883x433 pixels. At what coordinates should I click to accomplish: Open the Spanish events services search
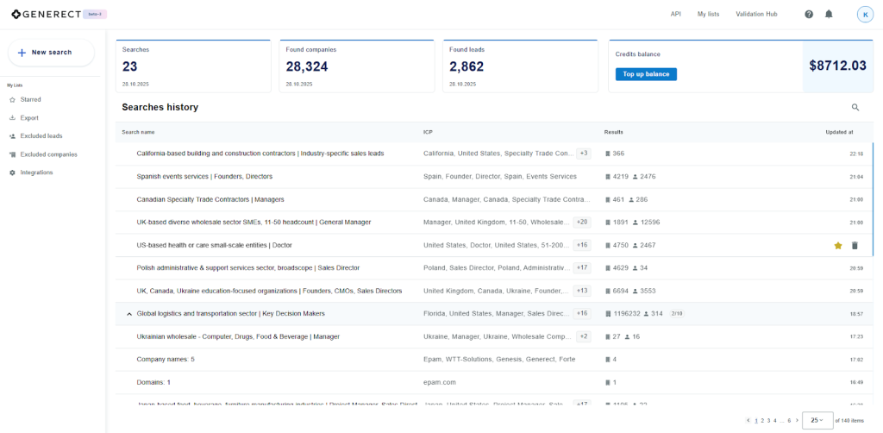204,177
